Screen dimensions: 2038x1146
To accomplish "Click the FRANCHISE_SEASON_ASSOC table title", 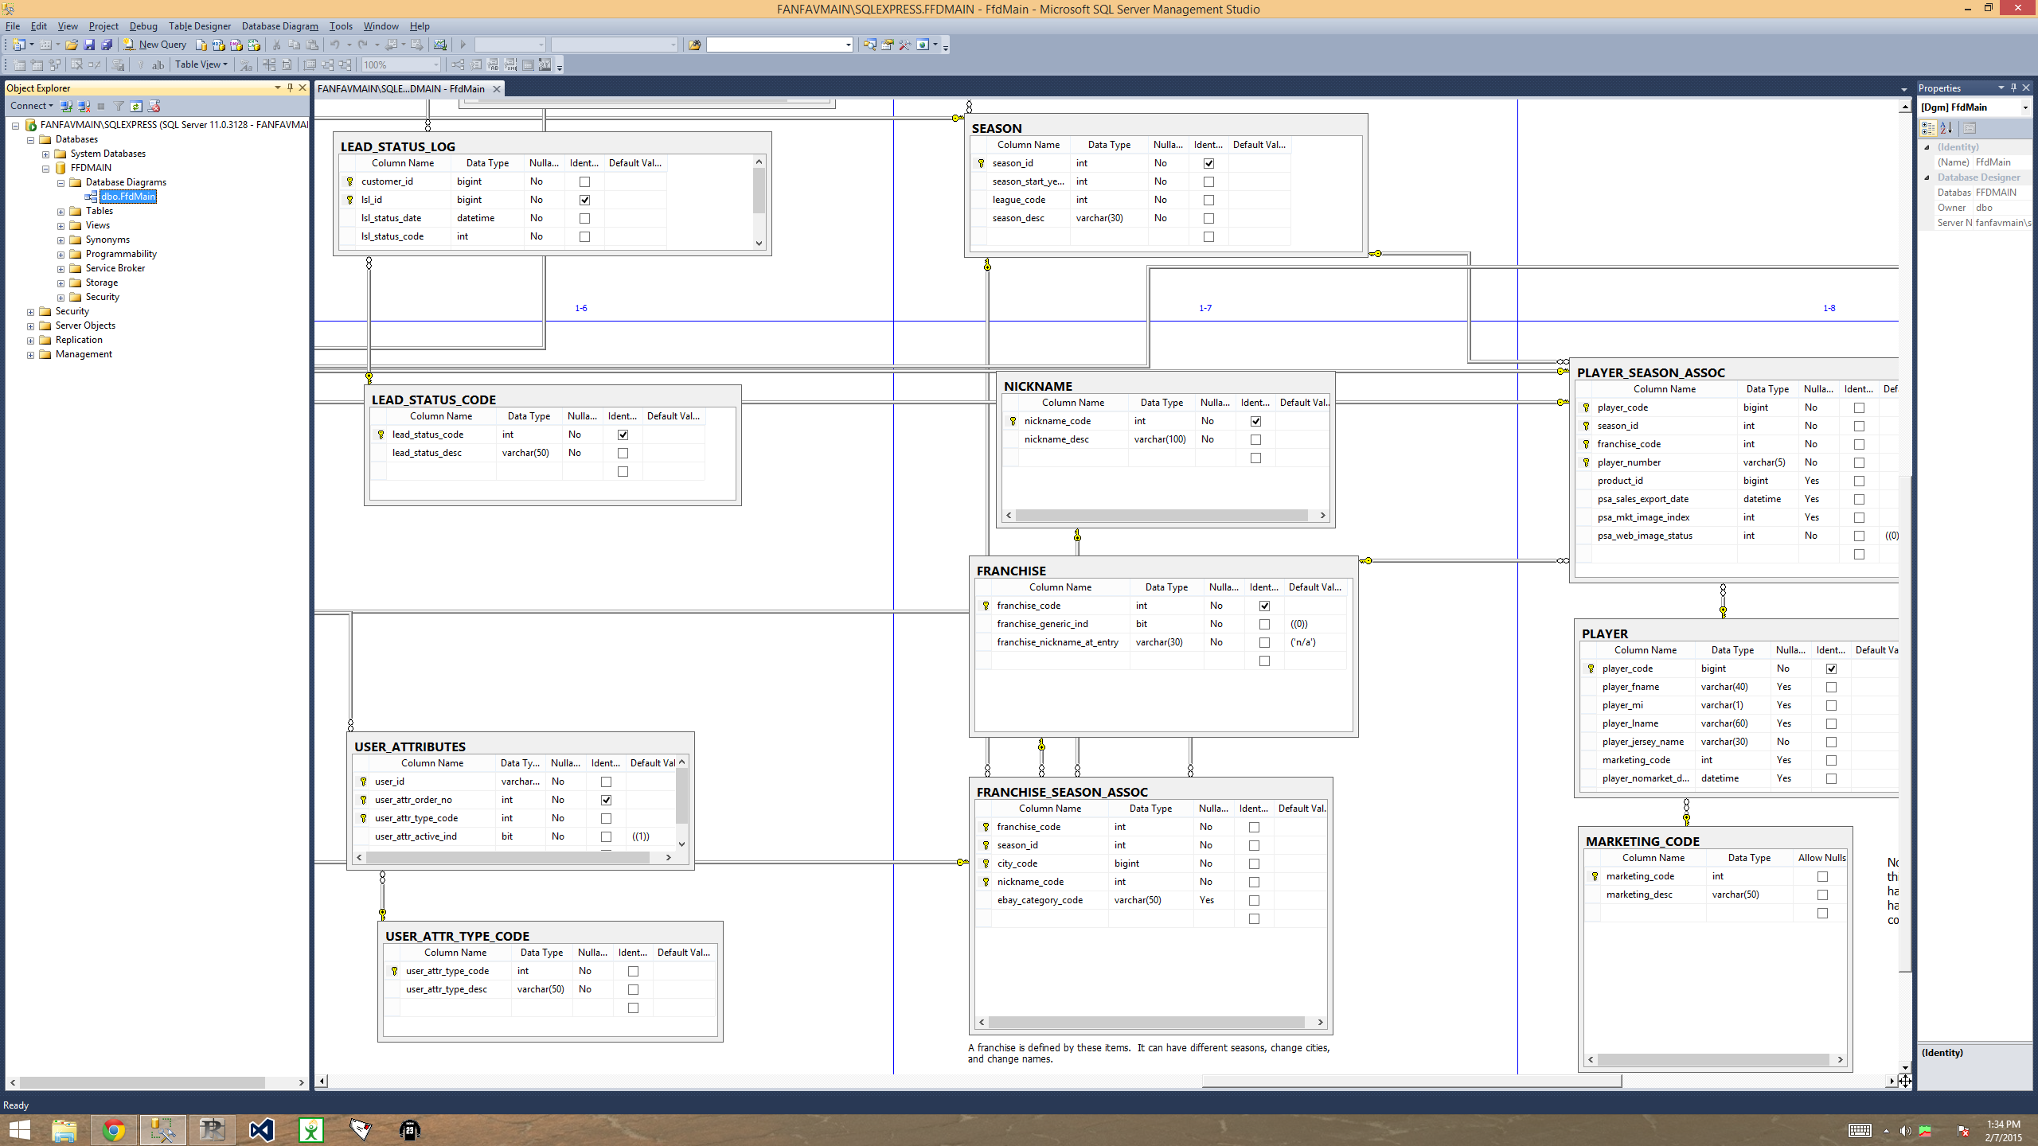I will click(1062, 792).
